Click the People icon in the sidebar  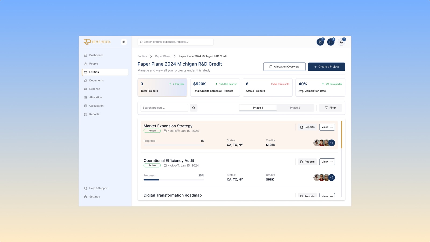tap(85, 64)
